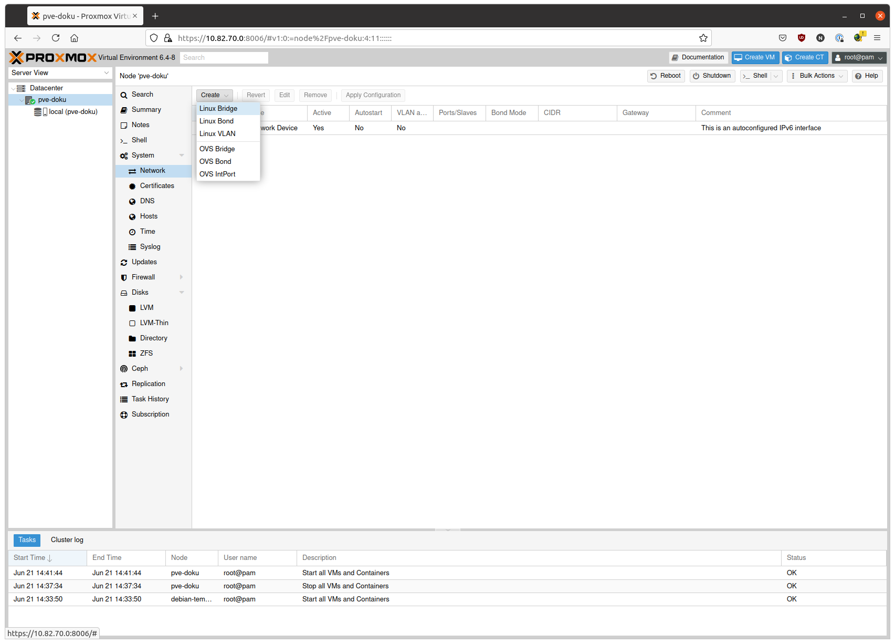Click the browser reload icon

[x=56, y=38]
